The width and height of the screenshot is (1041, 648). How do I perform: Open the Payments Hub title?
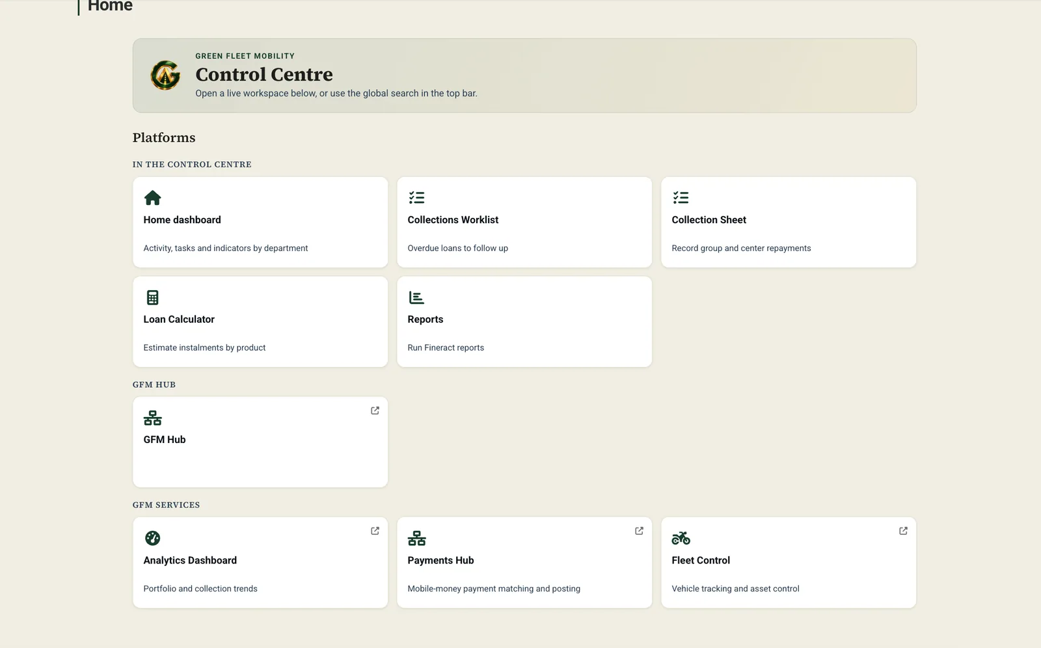[x=440, y=560]
